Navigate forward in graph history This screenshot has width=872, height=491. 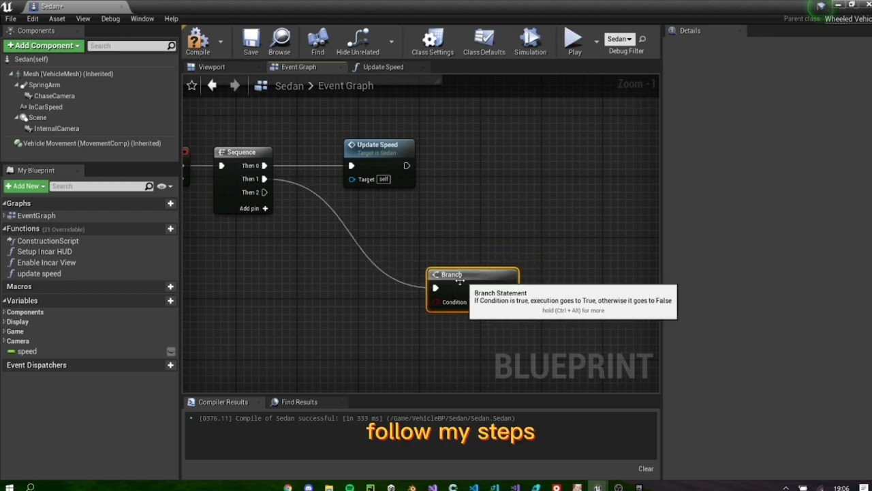pos(234,85)
